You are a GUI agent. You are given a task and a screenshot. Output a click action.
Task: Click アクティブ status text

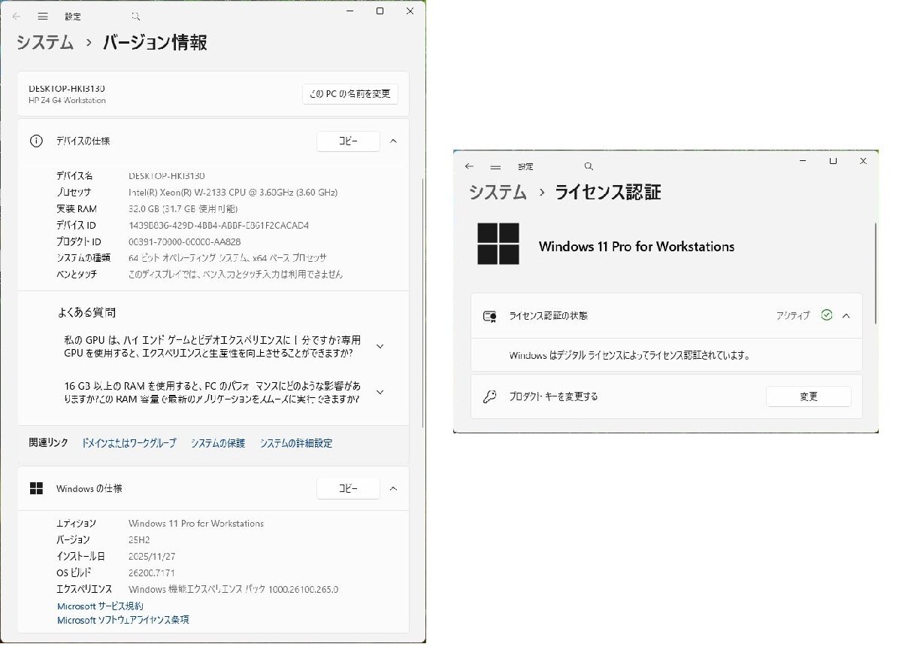pos(793,316)
